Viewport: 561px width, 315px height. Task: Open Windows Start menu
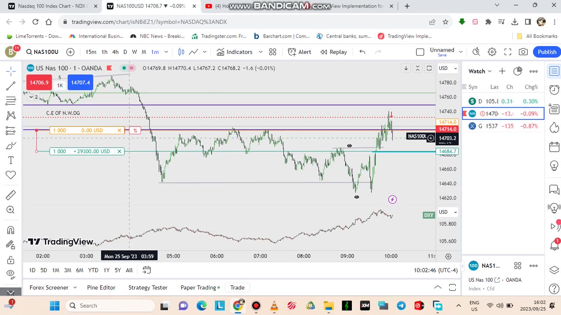(x=54, y=305)
